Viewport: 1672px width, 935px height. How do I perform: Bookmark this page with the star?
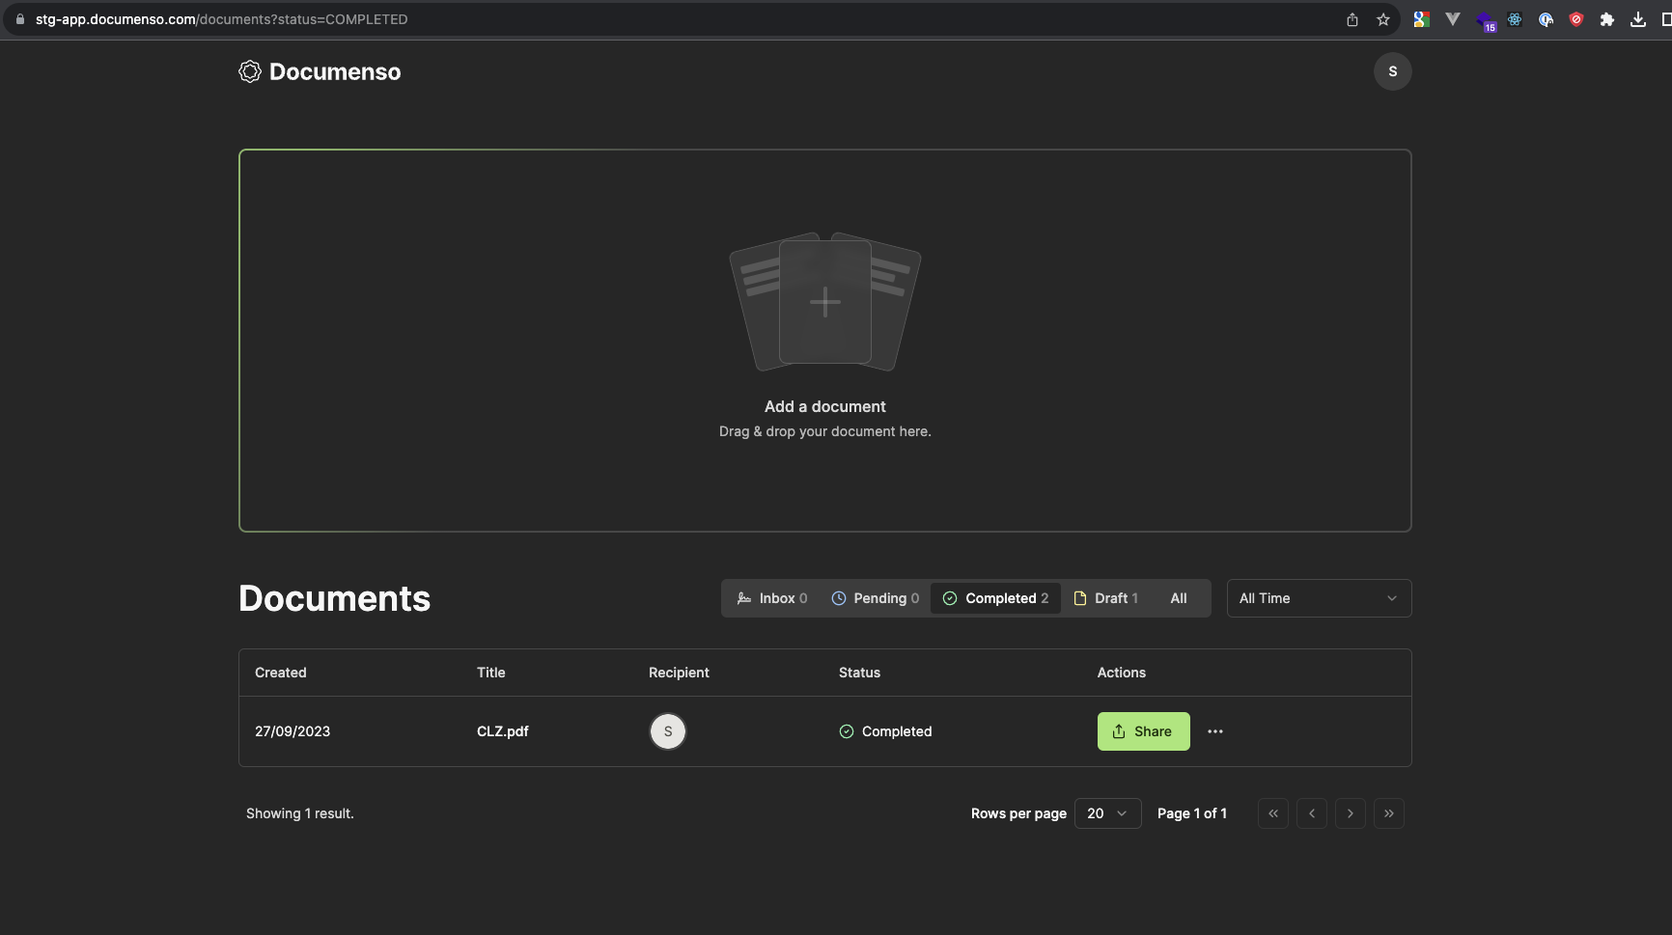tap(1382, 19)
